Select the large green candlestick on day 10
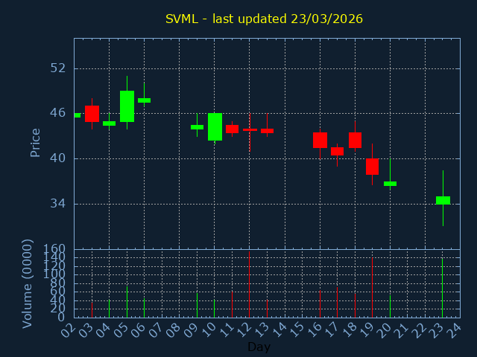This screenshot has height=357, width=477. (x=215, y=126)
